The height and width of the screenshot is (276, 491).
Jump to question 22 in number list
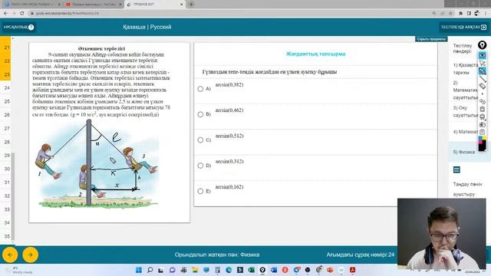click(7, 61)
